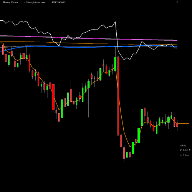Click the peak of the white line

click(115, 22)
